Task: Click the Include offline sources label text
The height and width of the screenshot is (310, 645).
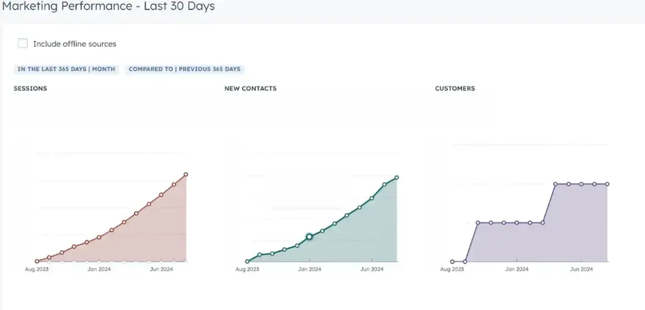Action: (74, 44)
